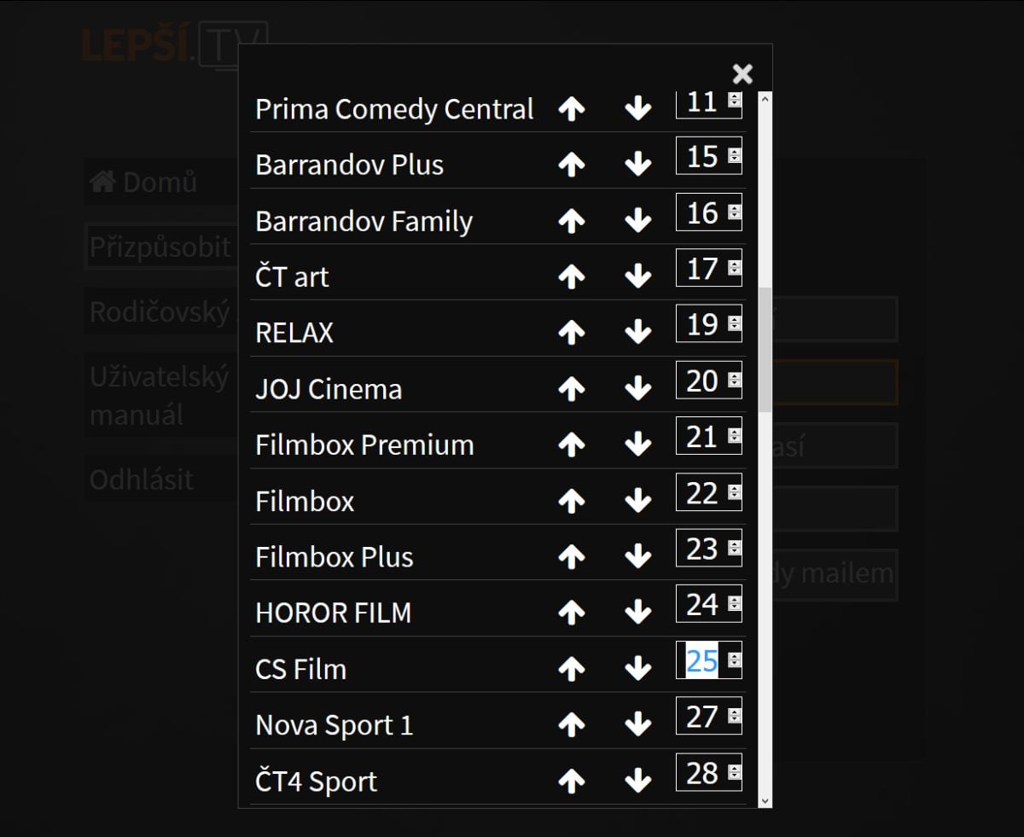
Task: Move ČT4 Sport up one position
Action: (x=571, y=781)
